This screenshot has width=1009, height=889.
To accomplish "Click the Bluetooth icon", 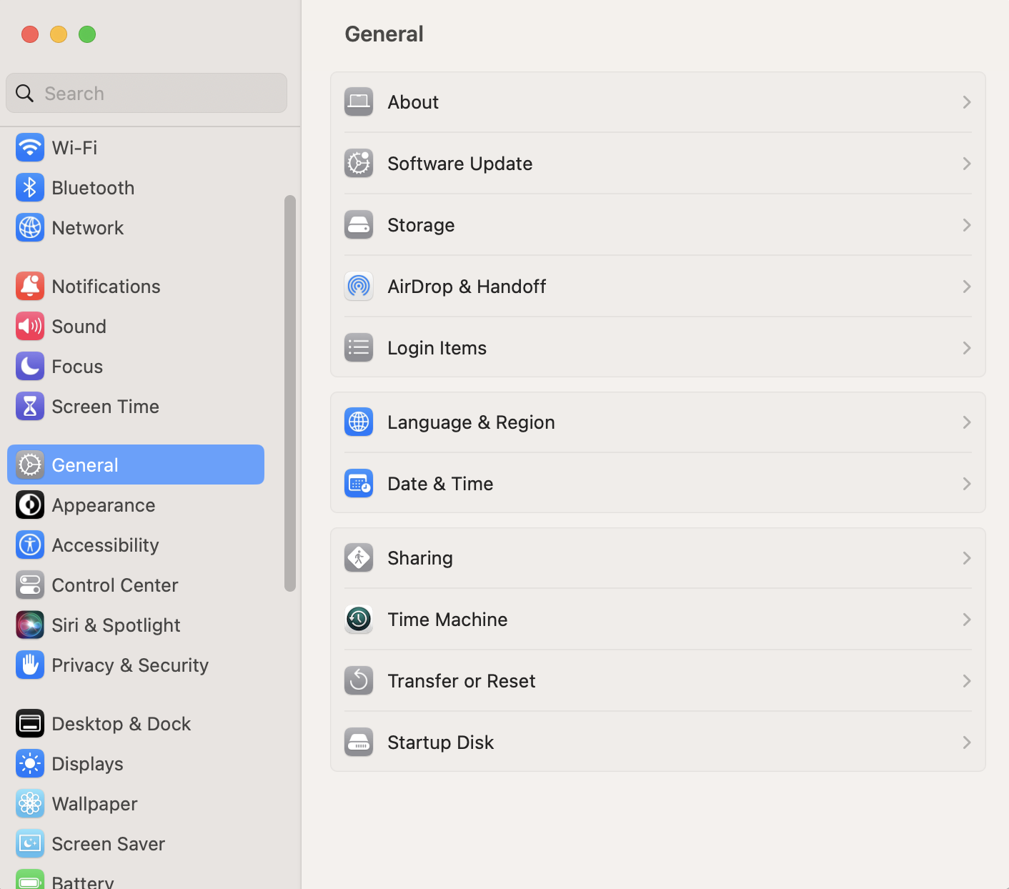I will (29, 187).
